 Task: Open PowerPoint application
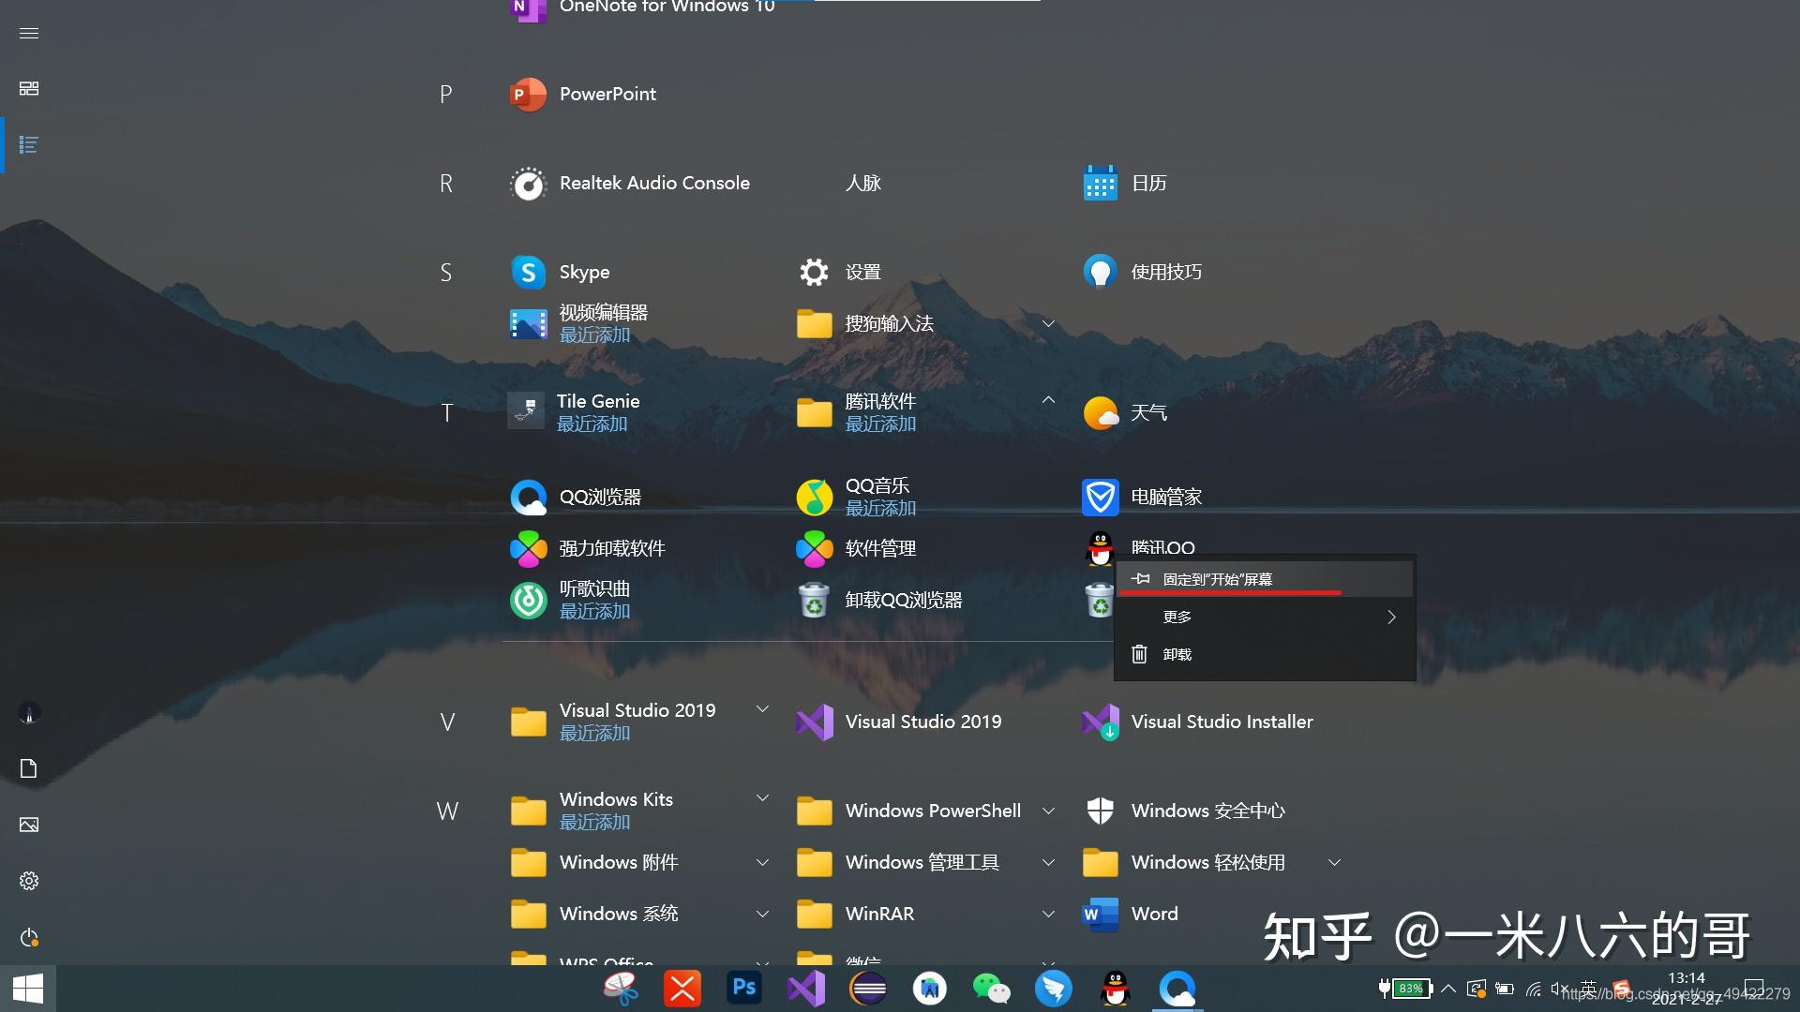pyautogui.click(x=606, y=94)
